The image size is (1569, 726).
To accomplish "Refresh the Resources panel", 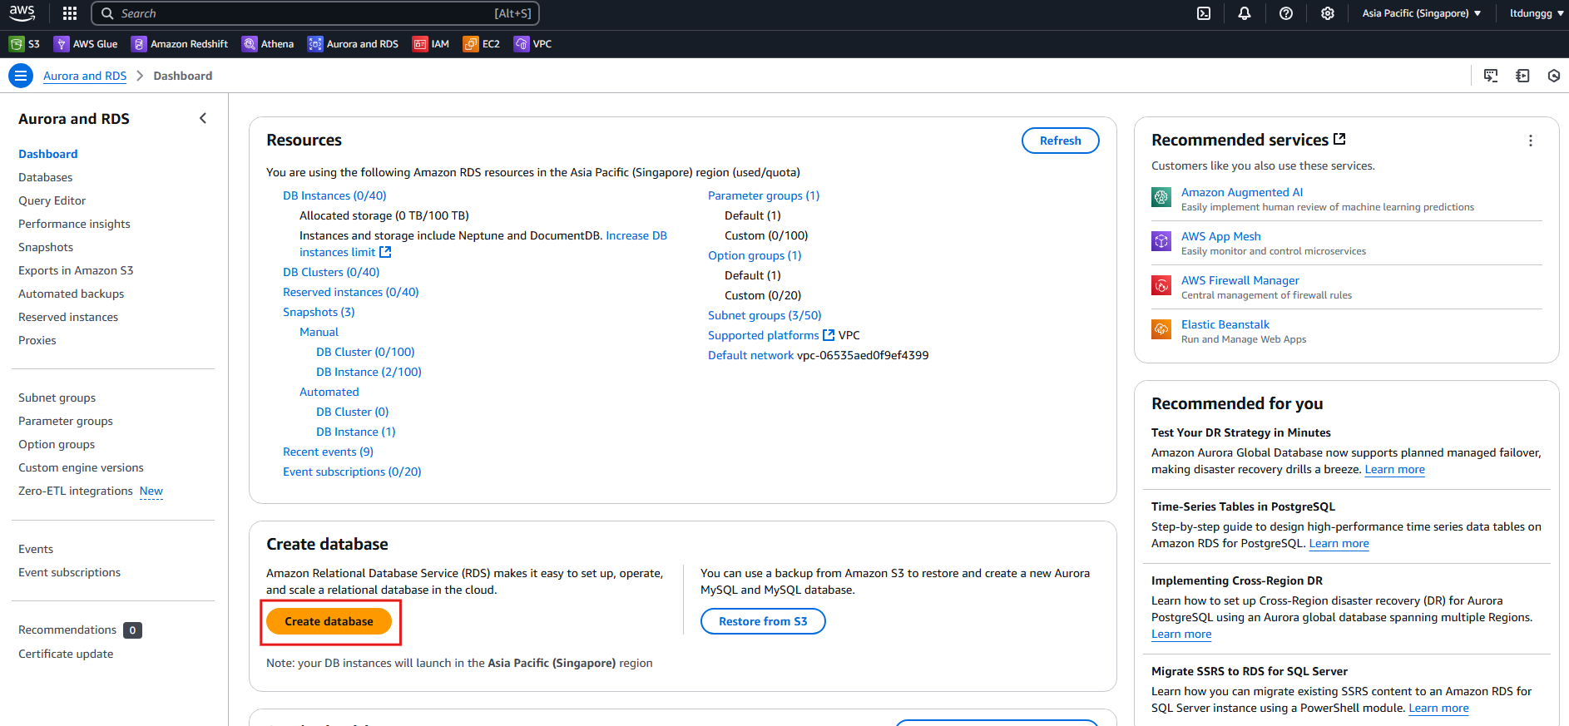I will coord(1060,141).
